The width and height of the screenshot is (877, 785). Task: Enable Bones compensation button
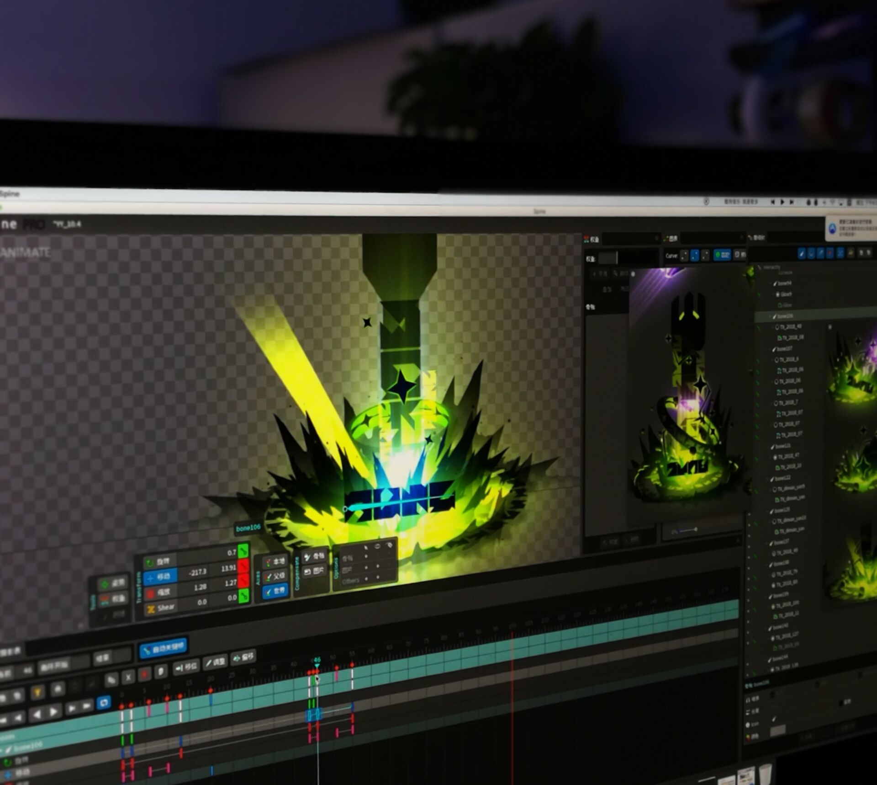(x=314, y=556)
